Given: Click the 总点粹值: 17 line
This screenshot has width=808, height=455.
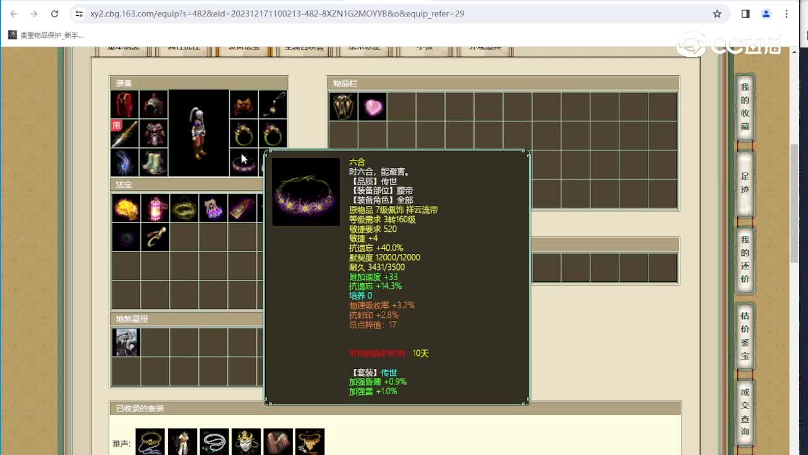Looking at the screenshot, I should pos(373,325).
